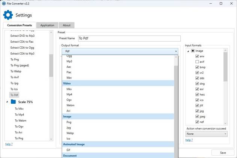Enable the avif input format checkbox
Screen dimensions: 237x158
[197, 62]
